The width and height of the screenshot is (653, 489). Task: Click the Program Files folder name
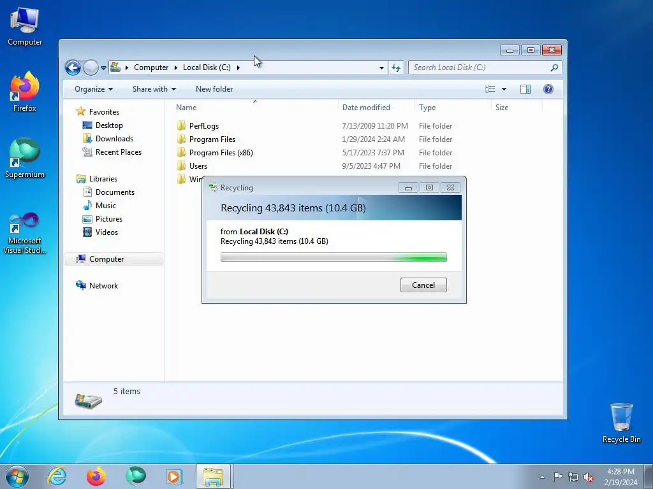click(x=212, y=139)
